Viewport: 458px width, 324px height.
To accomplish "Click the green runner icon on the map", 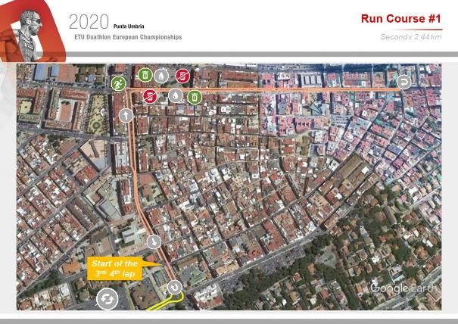I will (117, 83).
